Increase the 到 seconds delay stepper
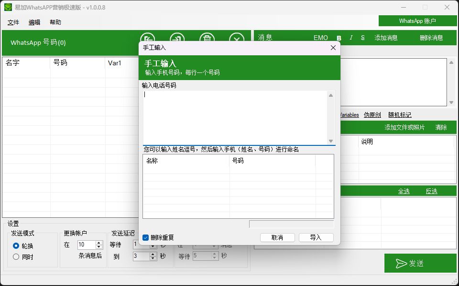The height and width of the screenshot is (286, 459). [153, 254]
